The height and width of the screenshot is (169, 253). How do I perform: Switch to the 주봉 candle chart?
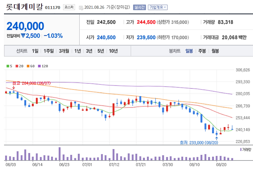202,51
